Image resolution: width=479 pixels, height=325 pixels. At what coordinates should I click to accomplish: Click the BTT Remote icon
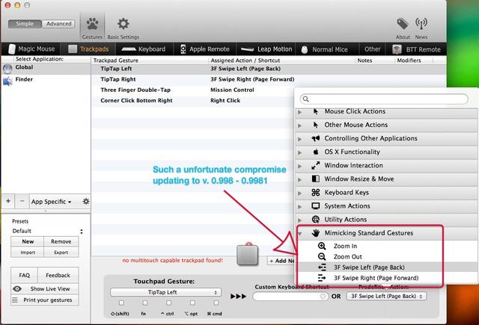[x=397, y=49]
